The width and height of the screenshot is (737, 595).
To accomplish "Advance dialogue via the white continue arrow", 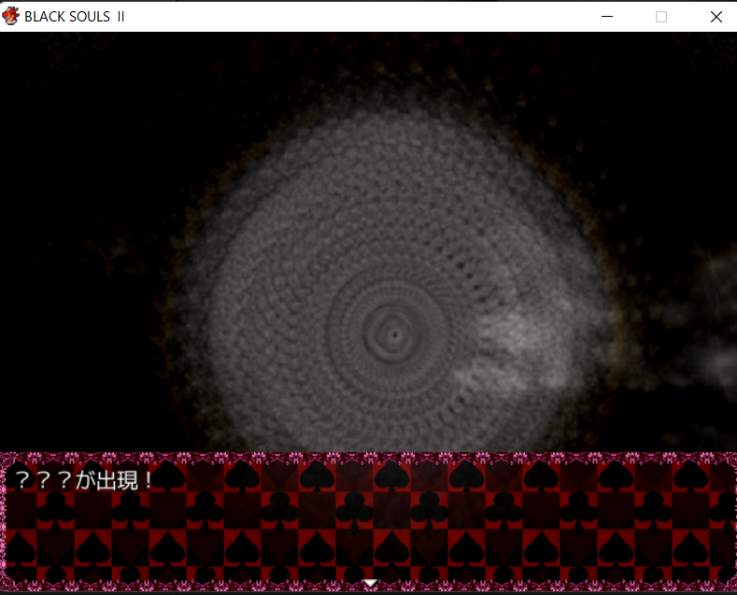I will [x=371, y=583].
